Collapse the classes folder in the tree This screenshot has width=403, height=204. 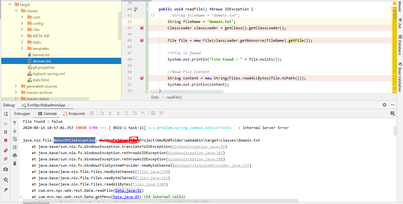(16, 10)
